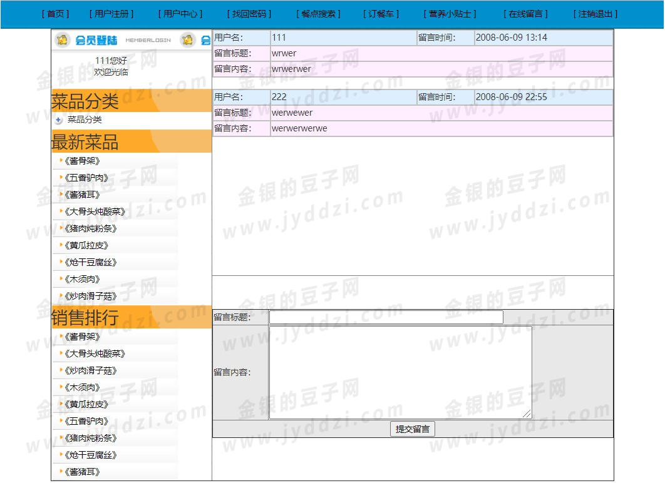Open 《酱骨架》 under 最新菜品
This screenshot has width=665, height=483.
tap(82, 161)
